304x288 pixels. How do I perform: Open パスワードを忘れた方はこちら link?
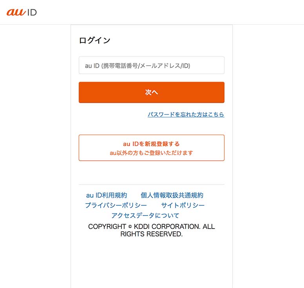186,115
